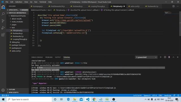The height and width of the screenshot is (102, 181).
Task: Open notifications bell in status bar
Action: point(178,95)
